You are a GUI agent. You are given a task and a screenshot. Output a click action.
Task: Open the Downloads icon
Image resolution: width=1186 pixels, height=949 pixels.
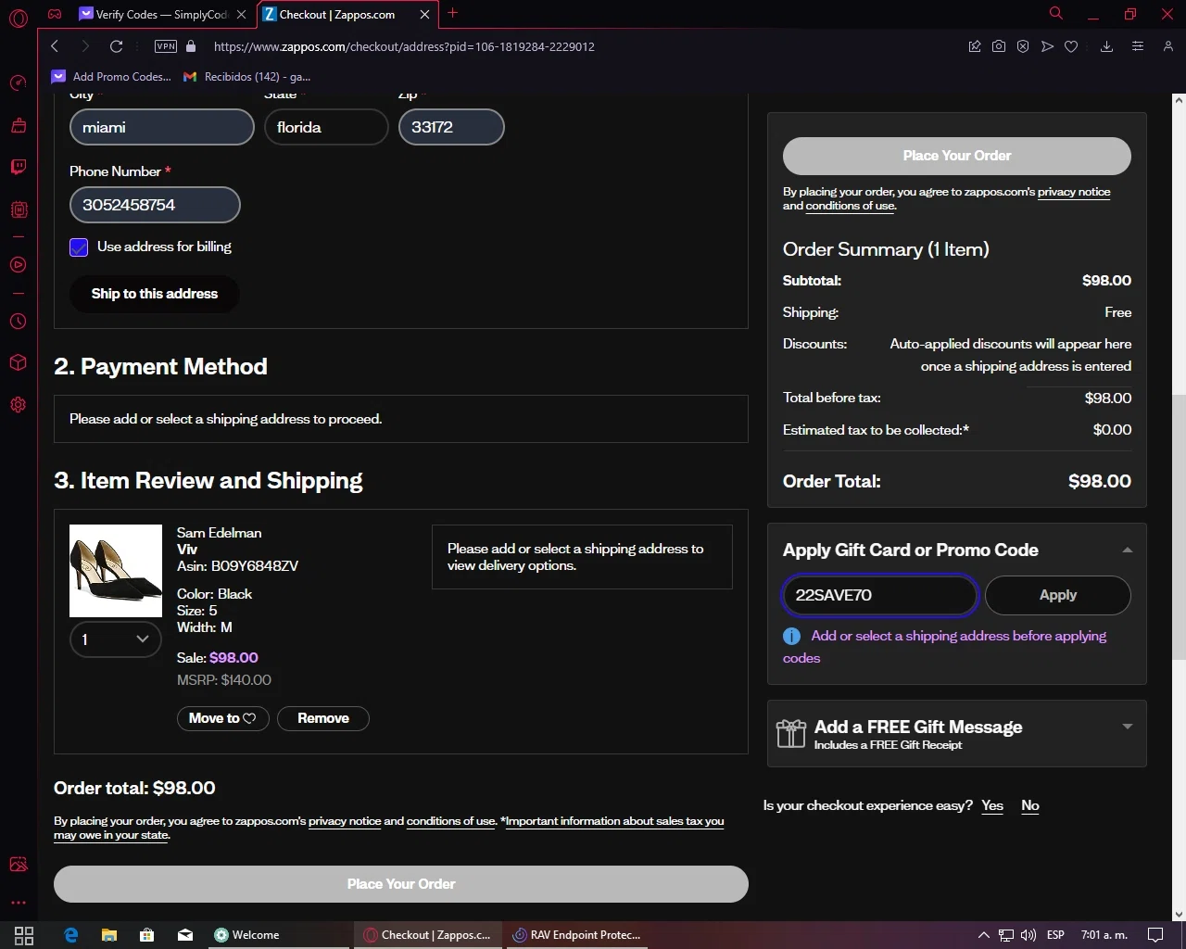click(x=1106, y=46)
